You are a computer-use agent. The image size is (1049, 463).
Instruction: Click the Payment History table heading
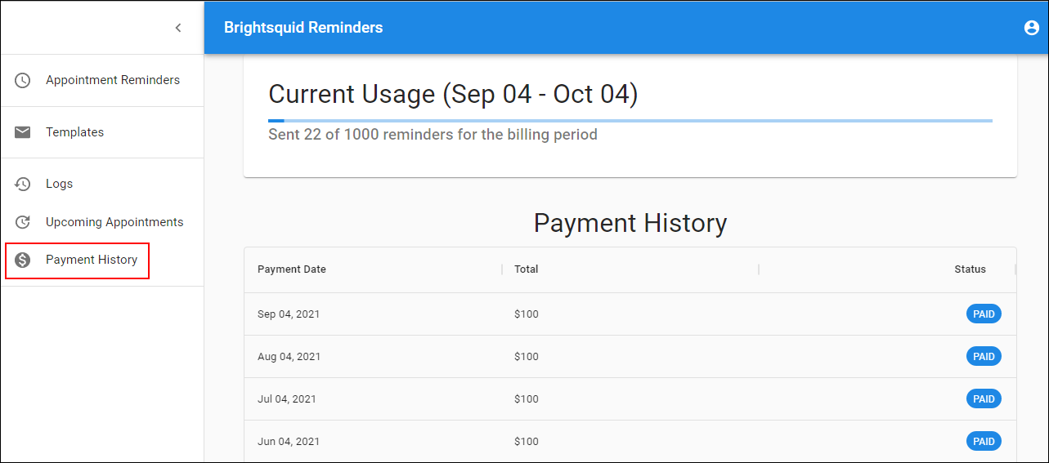[630, 223]
